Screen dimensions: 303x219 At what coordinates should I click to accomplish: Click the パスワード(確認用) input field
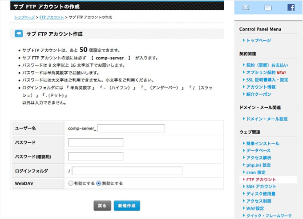point(96,156)
